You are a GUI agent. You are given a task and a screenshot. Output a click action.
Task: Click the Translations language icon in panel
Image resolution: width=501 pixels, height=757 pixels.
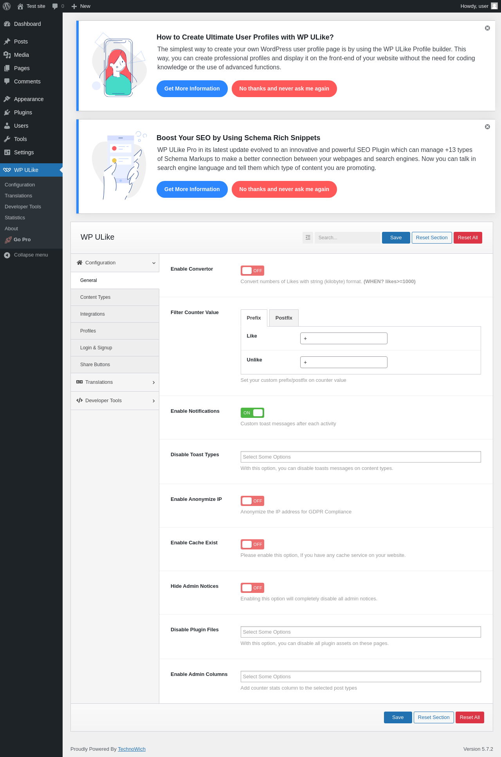point(79,382)
